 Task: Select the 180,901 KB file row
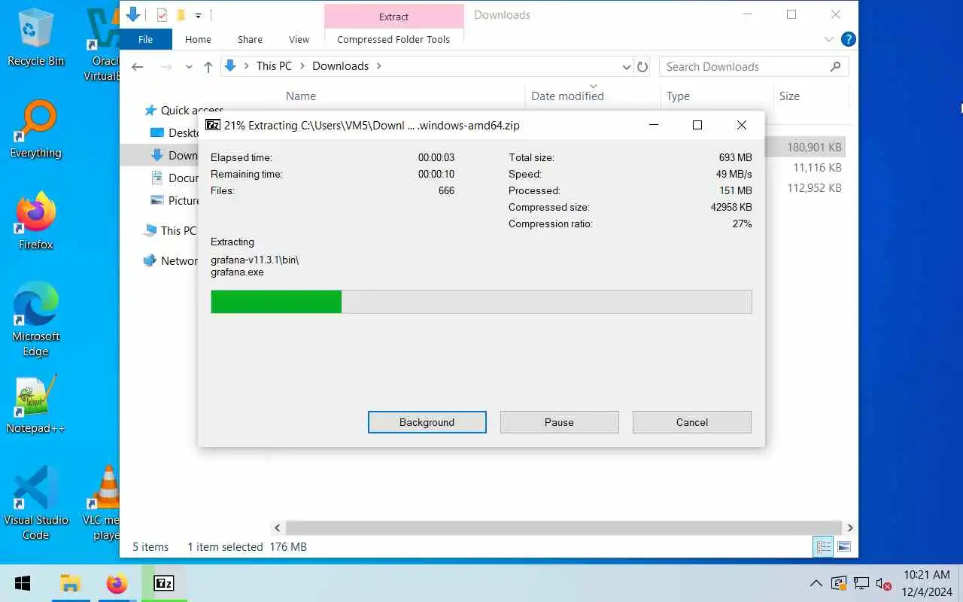pyautogui.click(x=805, y=147)
